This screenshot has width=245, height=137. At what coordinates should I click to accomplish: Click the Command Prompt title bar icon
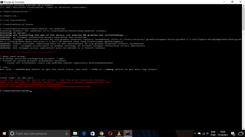point(2,2)
